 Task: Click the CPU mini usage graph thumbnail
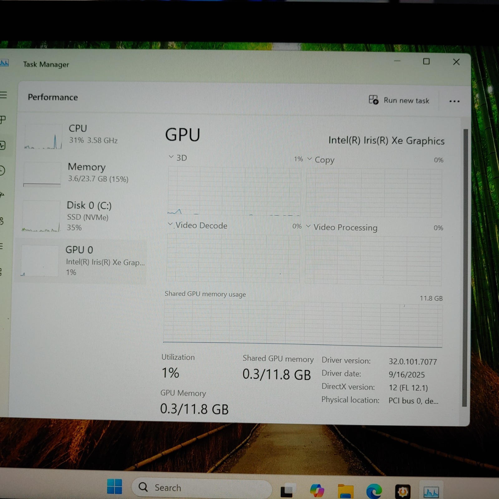point(43,136)
